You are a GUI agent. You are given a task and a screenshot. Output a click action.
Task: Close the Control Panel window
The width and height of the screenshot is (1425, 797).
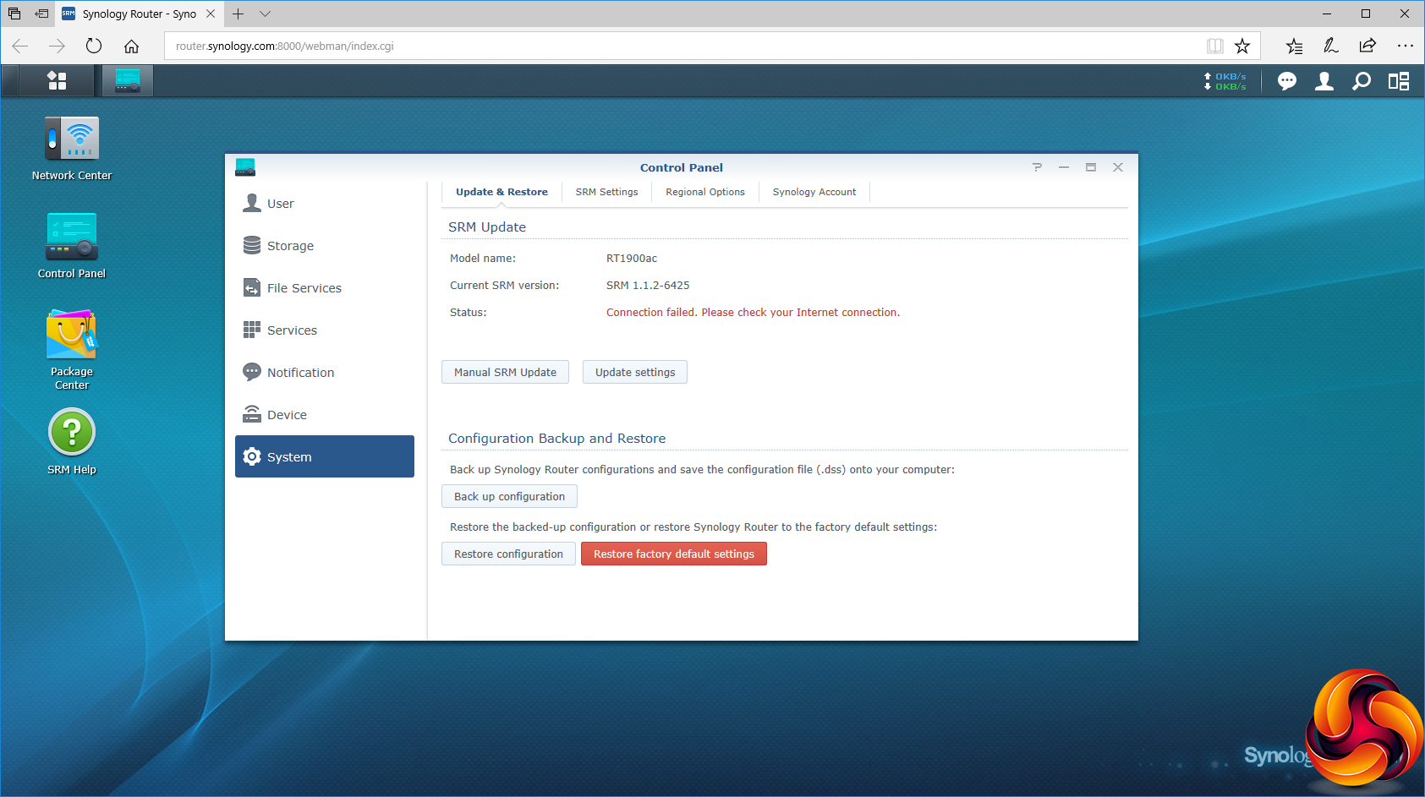click(x=1118, y=167)
